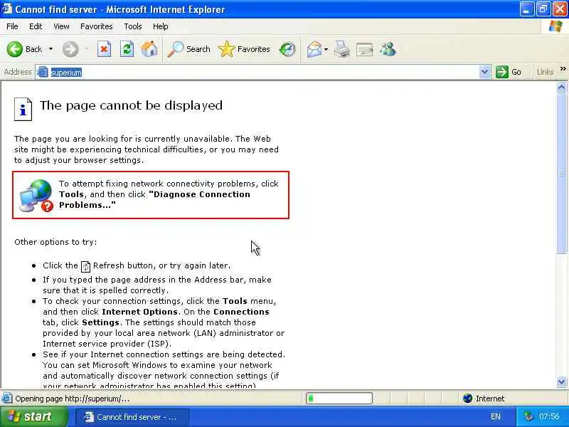Close the Internet Explorer window
The image size is (569, 427).
[560, 9]
